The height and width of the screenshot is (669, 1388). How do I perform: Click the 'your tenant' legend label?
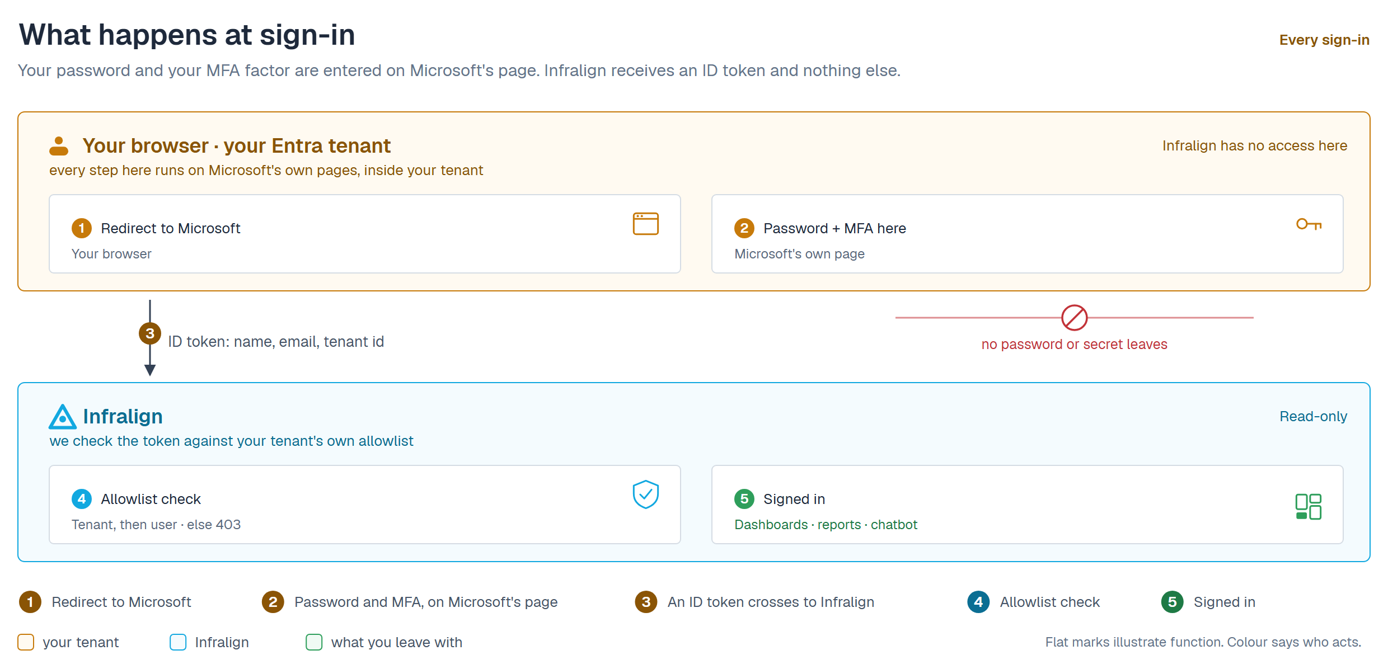(x=81, y=642)
